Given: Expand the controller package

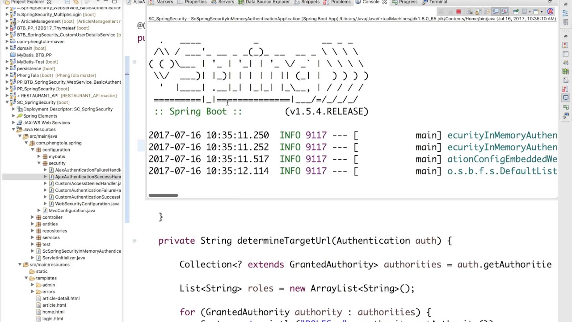Looking at the screenshot, I should (x=33, y=217).
